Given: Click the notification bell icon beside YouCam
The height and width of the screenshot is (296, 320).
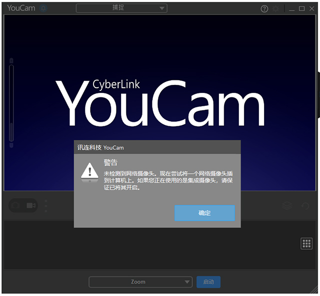Looking at the screenshot, I should [x=43, y=8].
